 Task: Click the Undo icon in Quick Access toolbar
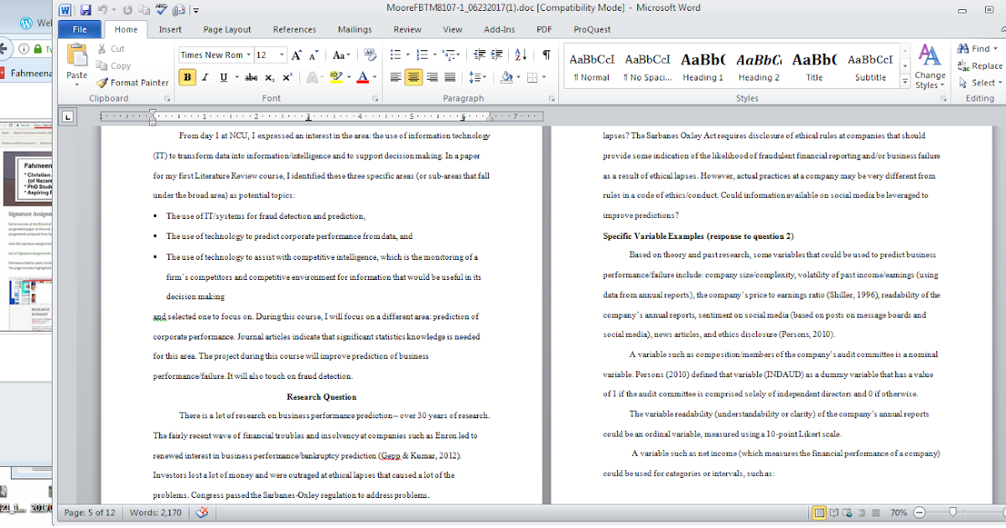coord(101,10)
